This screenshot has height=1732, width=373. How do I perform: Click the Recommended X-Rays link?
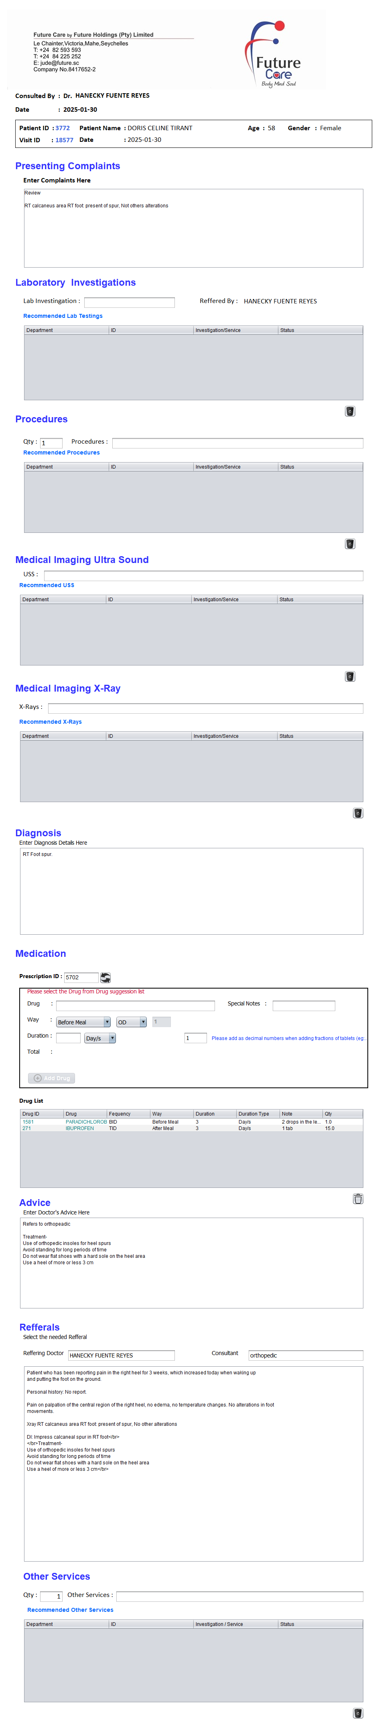pyautogui.click(x=50, y=721)
